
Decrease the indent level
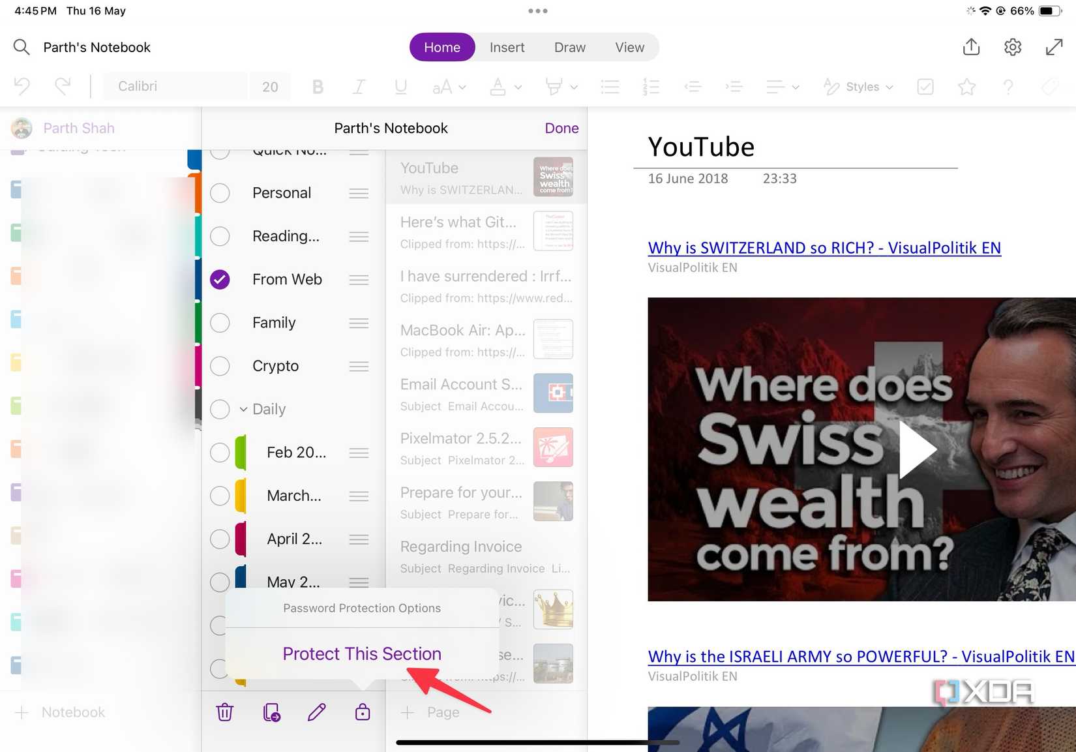point(693,87)
